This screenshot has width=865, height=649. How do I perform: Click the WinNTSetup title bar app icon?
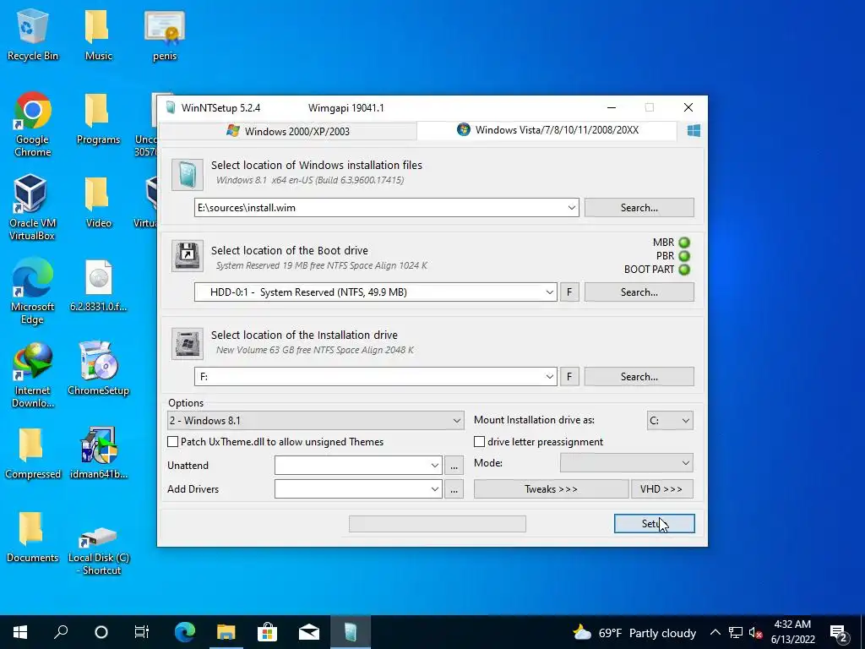pos(171,107)
